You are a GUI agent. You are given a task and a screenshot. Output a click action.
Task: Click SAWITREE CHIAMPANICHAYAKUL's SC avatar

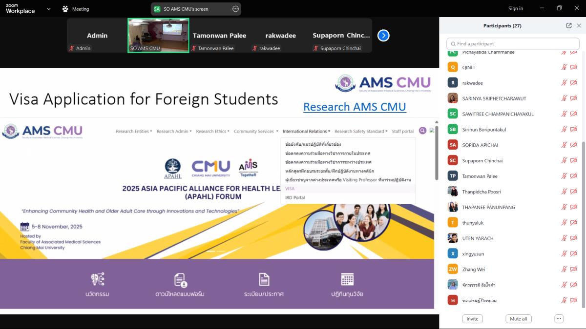point(453,114)
